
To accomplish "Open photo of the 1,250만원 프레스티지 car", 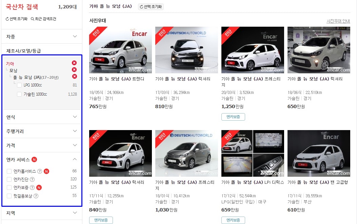I will (x=253, y=50).
